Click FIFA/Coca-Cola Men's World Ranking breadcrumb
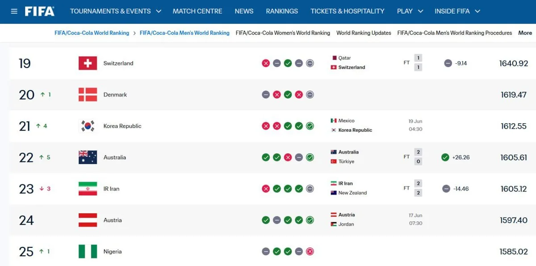This screenshot has height=266, width=536. coord(184,33)
